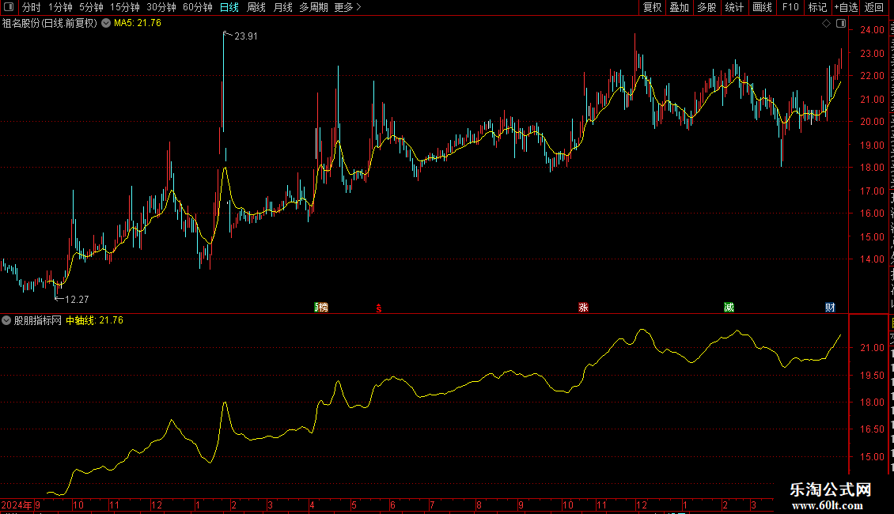Click the 标记 mark button

pos(817,7)
